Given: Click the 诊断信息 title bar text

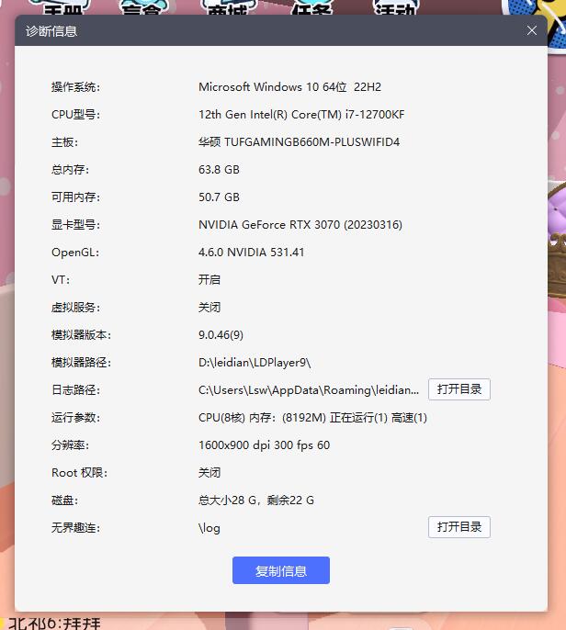Looking at the screenshot, I should (x=51, y=31).
